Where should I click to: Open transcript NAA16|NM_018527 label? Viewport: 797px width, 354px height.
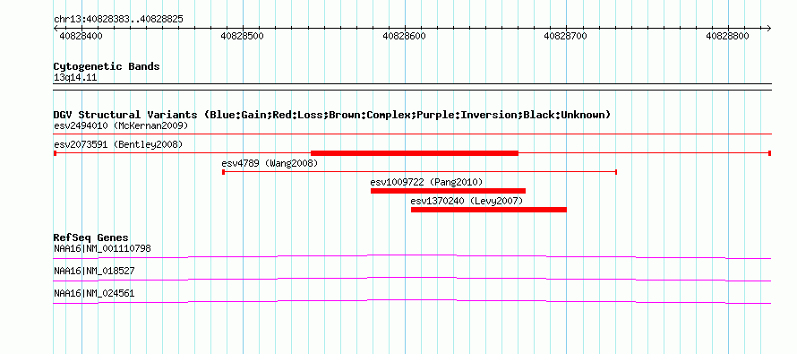(x=94, y=272)
